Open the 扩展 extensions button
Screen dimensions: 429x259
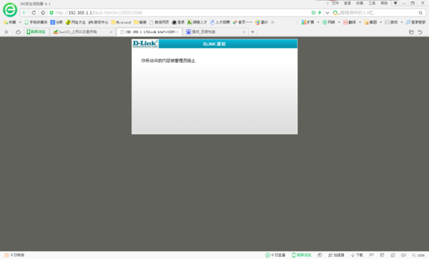pyautogui.click(x=307, y=22)
